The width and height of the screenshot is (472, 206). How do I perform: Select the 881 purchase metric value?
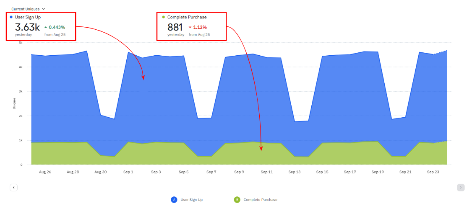pyautogui.click(x=175, y=27)
